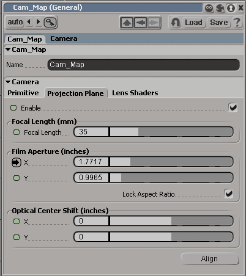The width and height of the screenshot is (246, 276).
Task: Uncheck Lock Aspect Ratio
Action: 228,194
